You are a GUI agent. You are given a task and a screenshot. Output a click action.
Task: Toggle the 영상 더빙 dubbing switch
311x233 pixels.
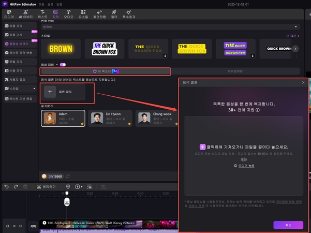[63, 65]
